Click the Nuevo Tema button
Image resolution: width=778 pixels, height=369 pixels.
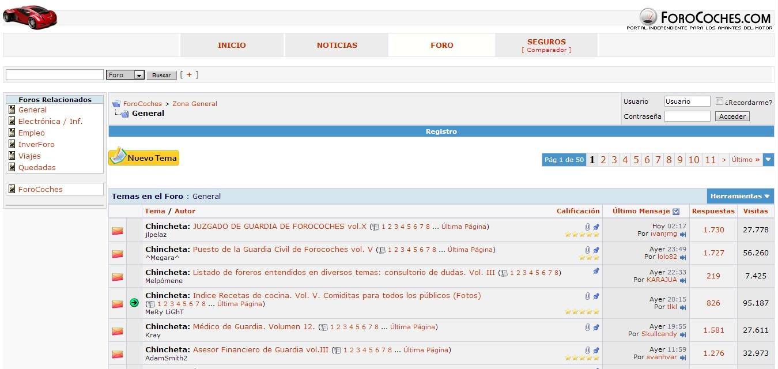click(144, 157)
